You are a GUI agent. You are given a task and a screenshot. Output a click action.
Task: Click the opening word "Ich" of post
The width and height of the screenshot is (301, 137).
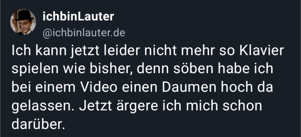19,51
